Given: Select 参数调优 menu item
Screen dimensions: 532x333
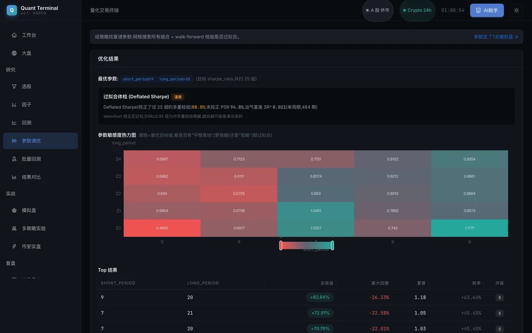Looking at the screenshot, I should pyautogui.click(x=40, y=141).
